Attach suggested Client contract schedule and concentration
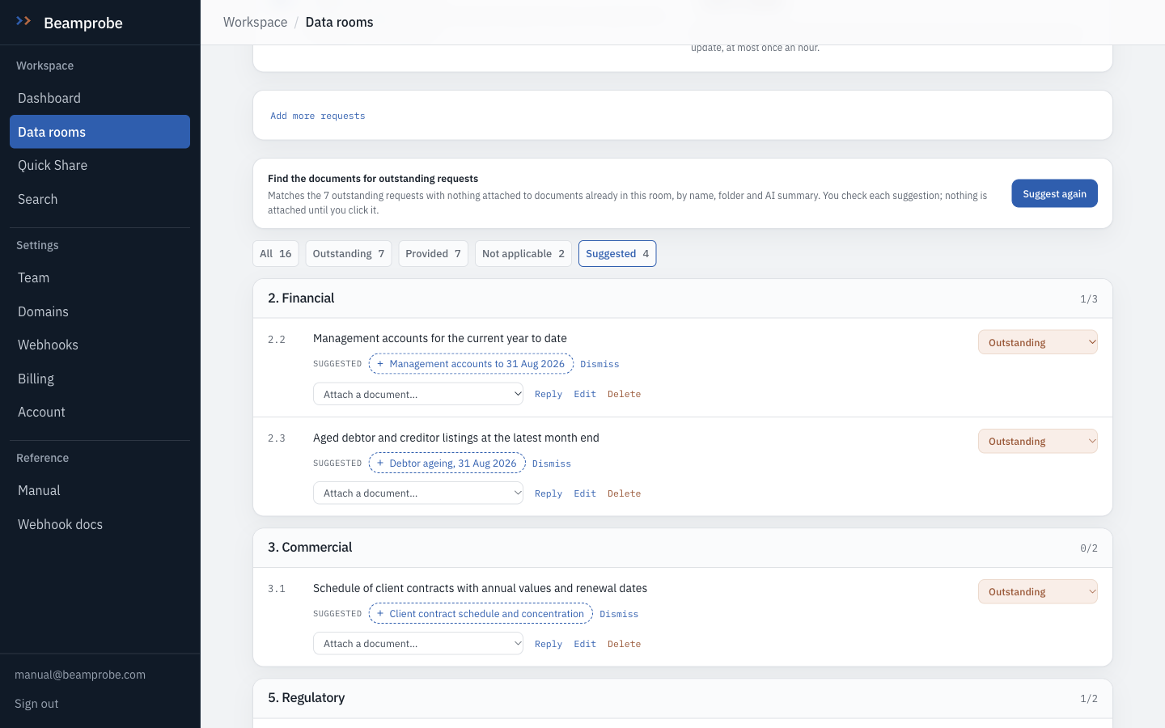The width and height of the screenshot is (1165, 728). pyautogui.click(x=481, y=614)
